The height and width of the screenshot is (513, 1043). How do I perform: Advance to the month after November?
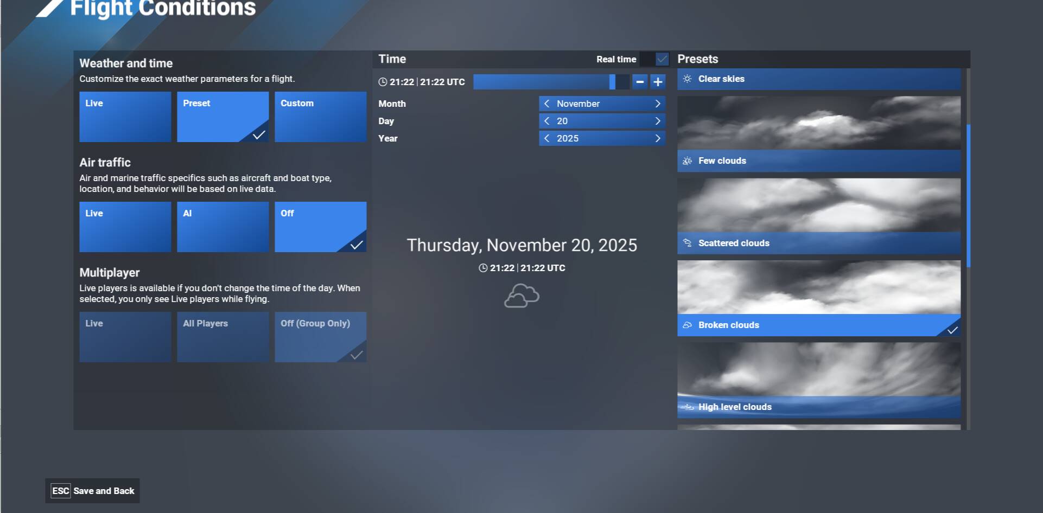(x=658, y=104)
